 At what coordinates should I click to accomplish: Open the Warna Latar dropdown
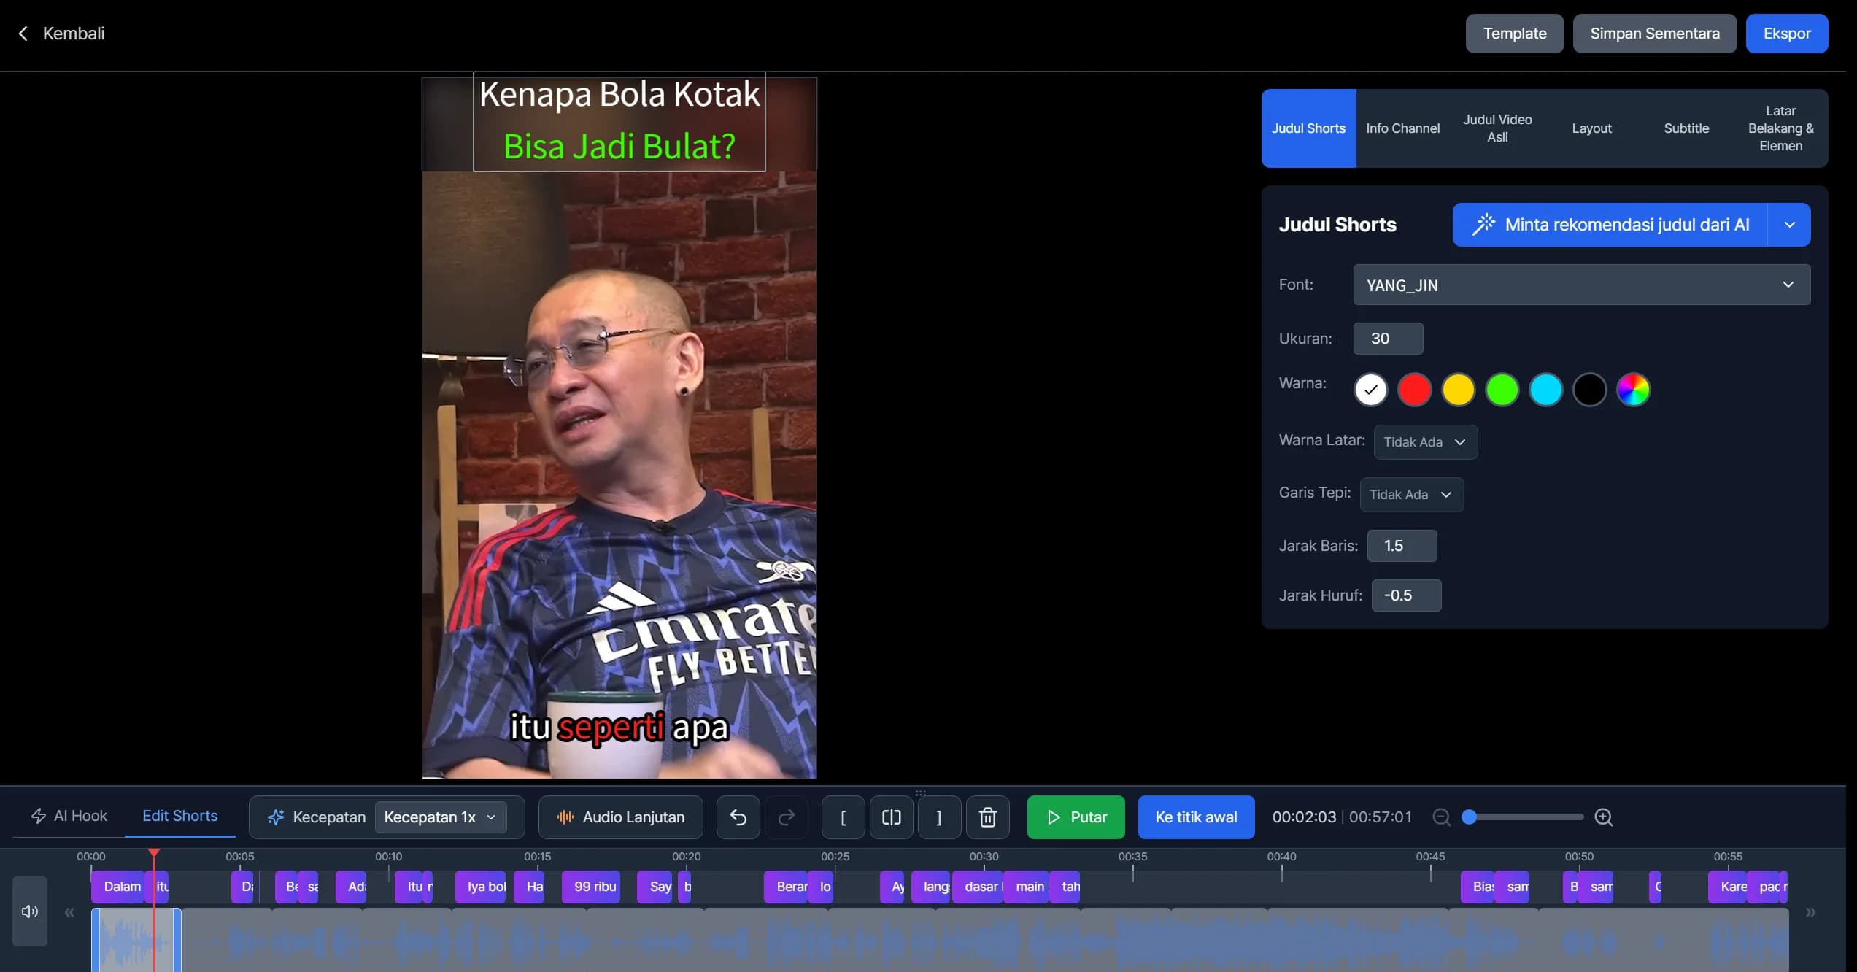pyautogui.click(x=1425, y=442)
